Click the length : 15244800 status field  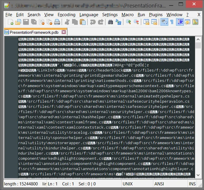click(x=21, y=184)
